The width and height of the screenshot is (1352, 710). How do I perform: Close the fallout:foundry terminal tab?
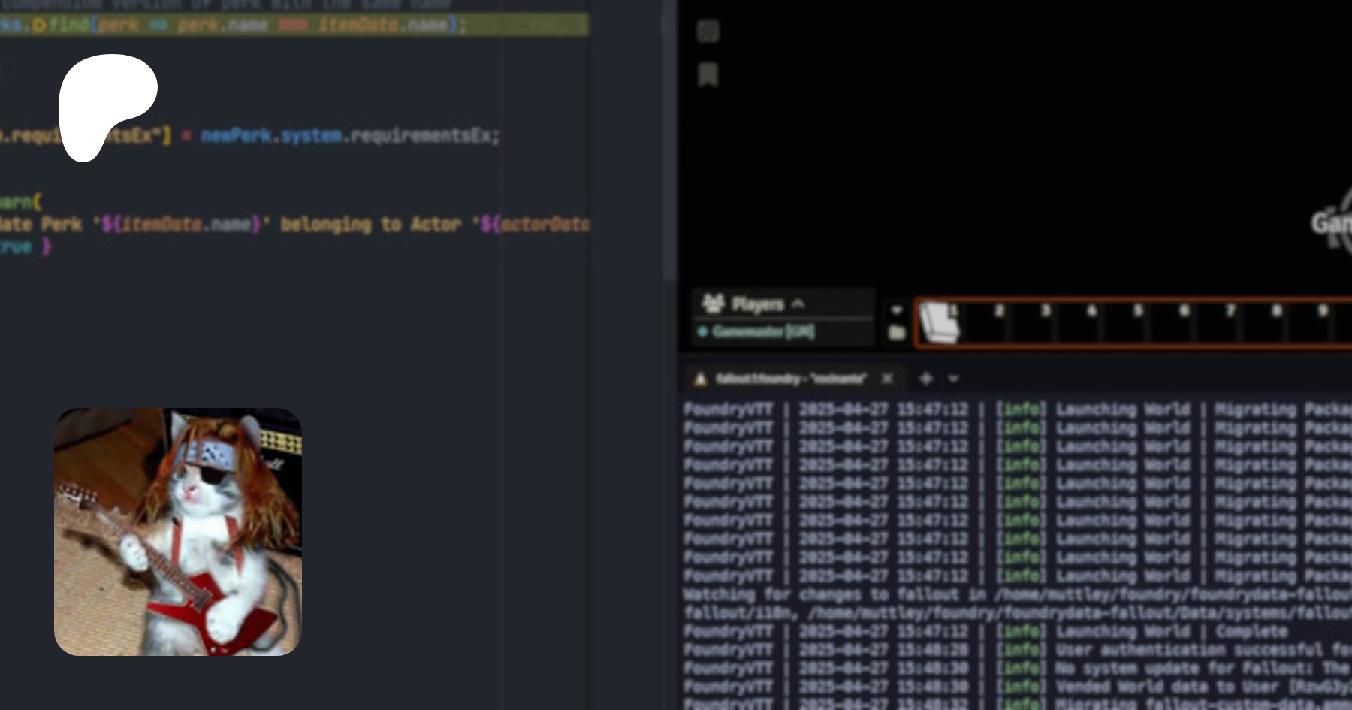click(x=887, y=379)
